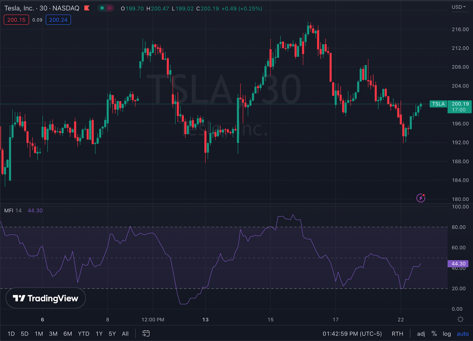
Task: Click the 200.24 buy price button
Action: click(x=58, y=20)
